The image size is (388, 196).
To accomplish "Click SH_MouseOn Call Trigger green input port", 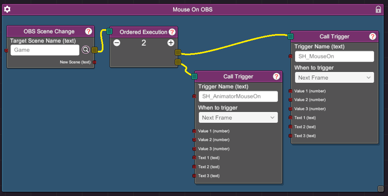I will tap(291, 36).
